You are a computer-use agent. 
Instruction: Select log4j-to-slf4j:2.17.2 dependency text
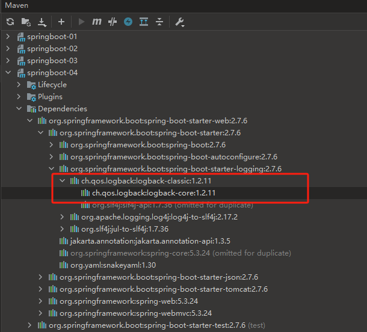click(x=159, y=217)
